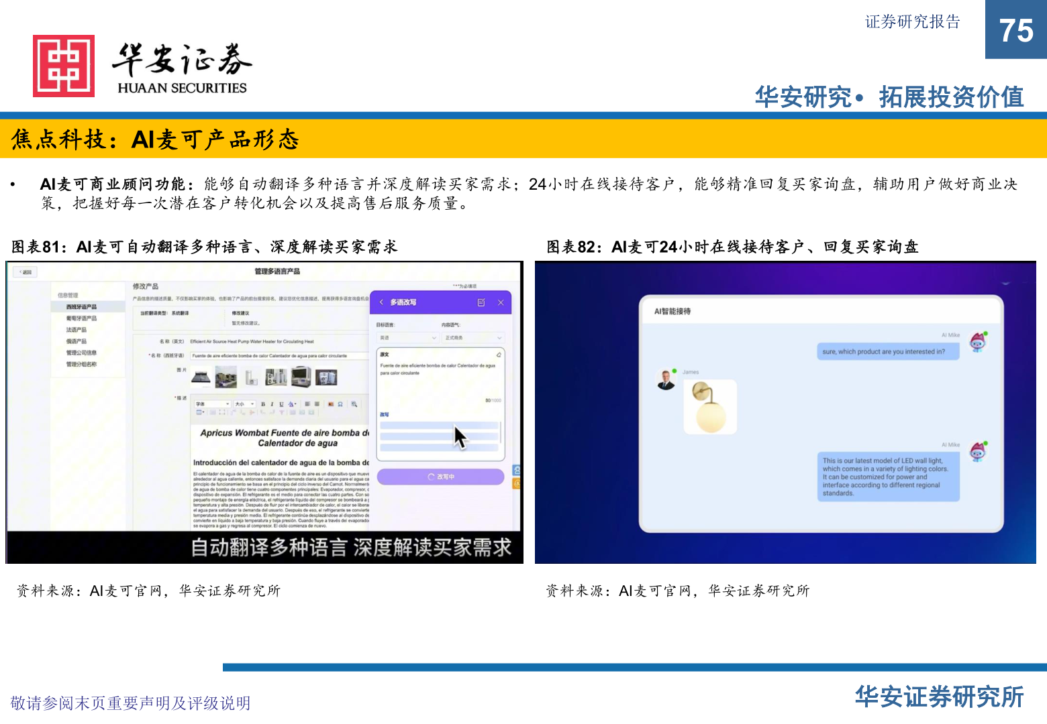The image size is (1047, 724).
Task: Click AI Mike avatar beside first reply
Action: tap(978, 343)
